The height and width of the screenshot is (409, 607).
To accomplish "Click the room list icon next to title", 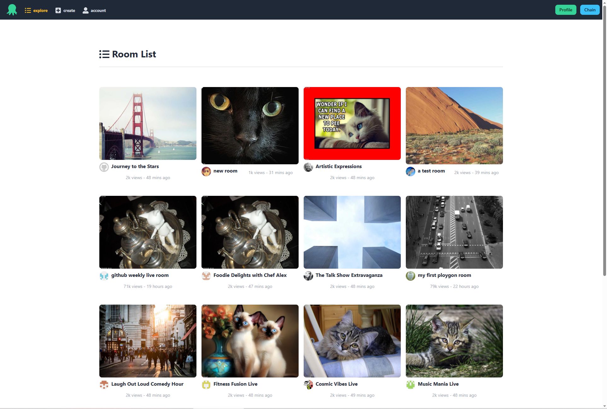I will pos(104,54).
